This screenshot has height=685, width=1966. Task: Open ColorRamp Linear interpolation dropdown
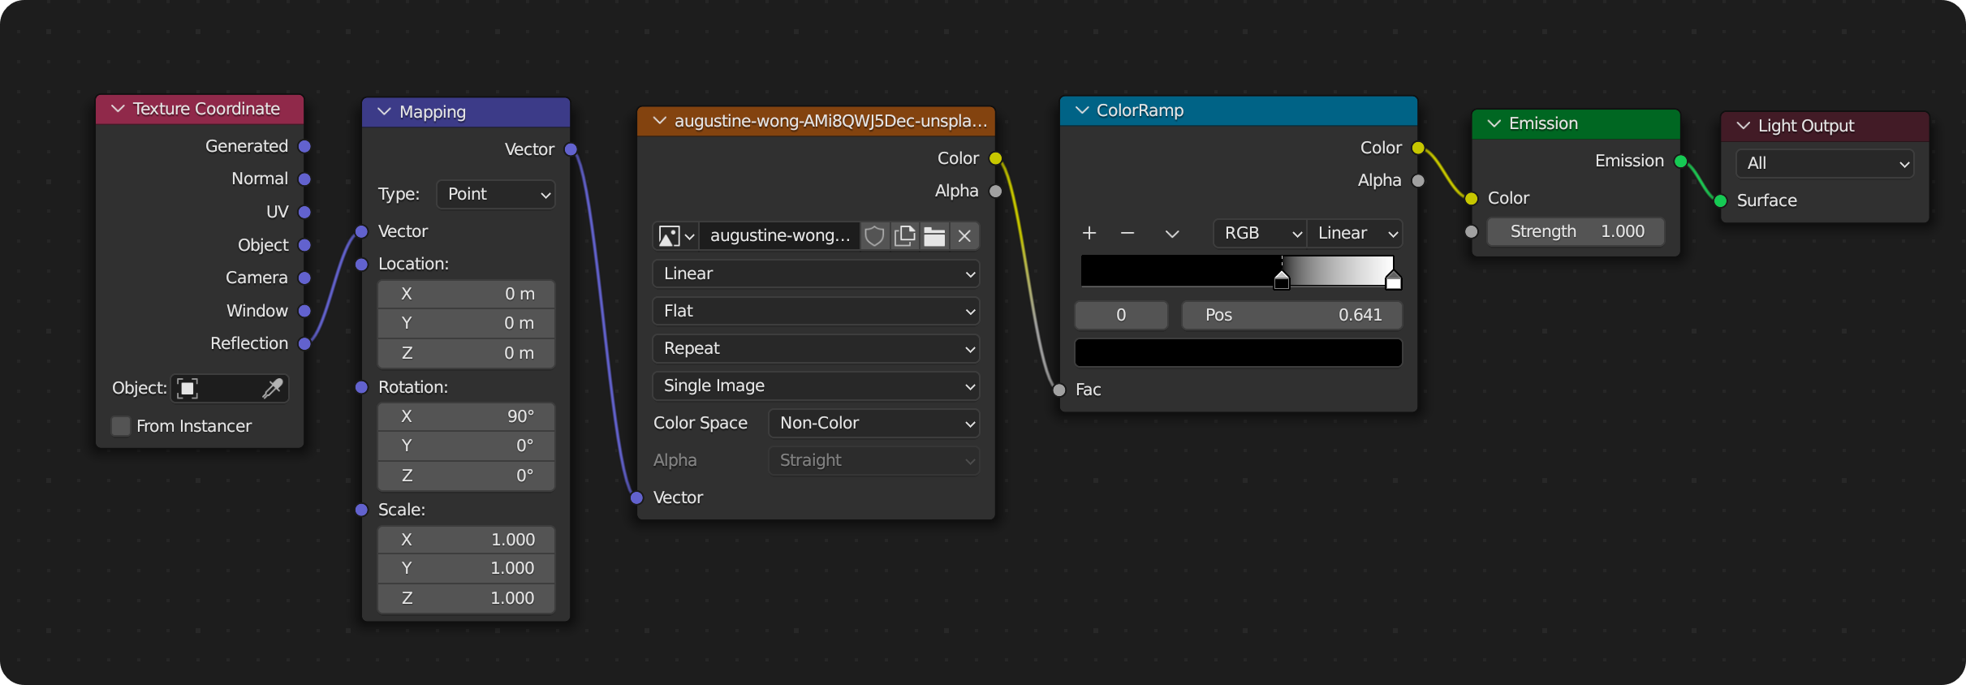1356,233
